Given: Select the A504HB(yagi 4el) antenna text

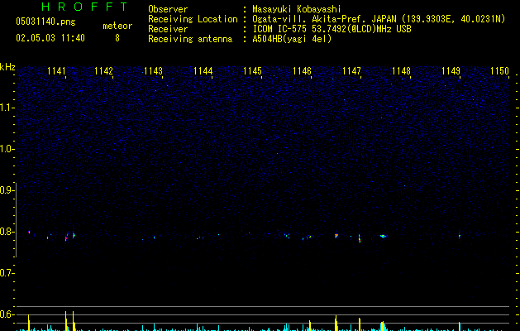Looking at the screenshot, I should 292,39.
